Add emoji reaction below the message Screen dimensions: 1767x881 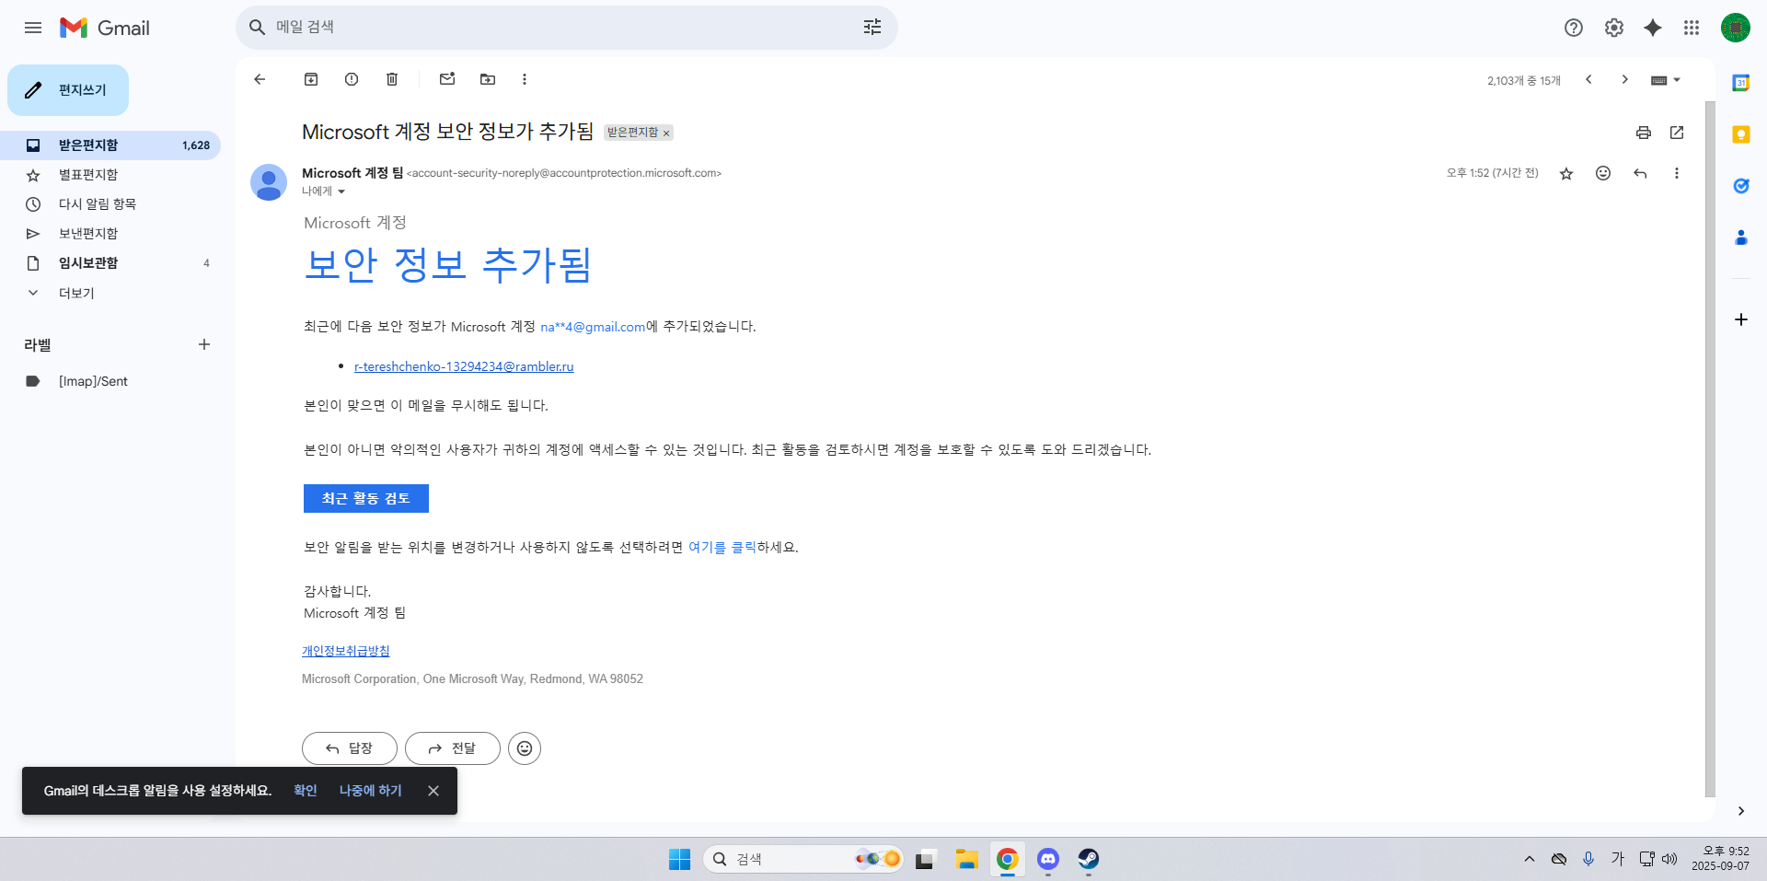pyautogui.click(x=525, y=748)
